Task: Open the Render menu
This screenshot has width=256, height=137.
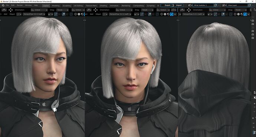Action: point(20,5)
